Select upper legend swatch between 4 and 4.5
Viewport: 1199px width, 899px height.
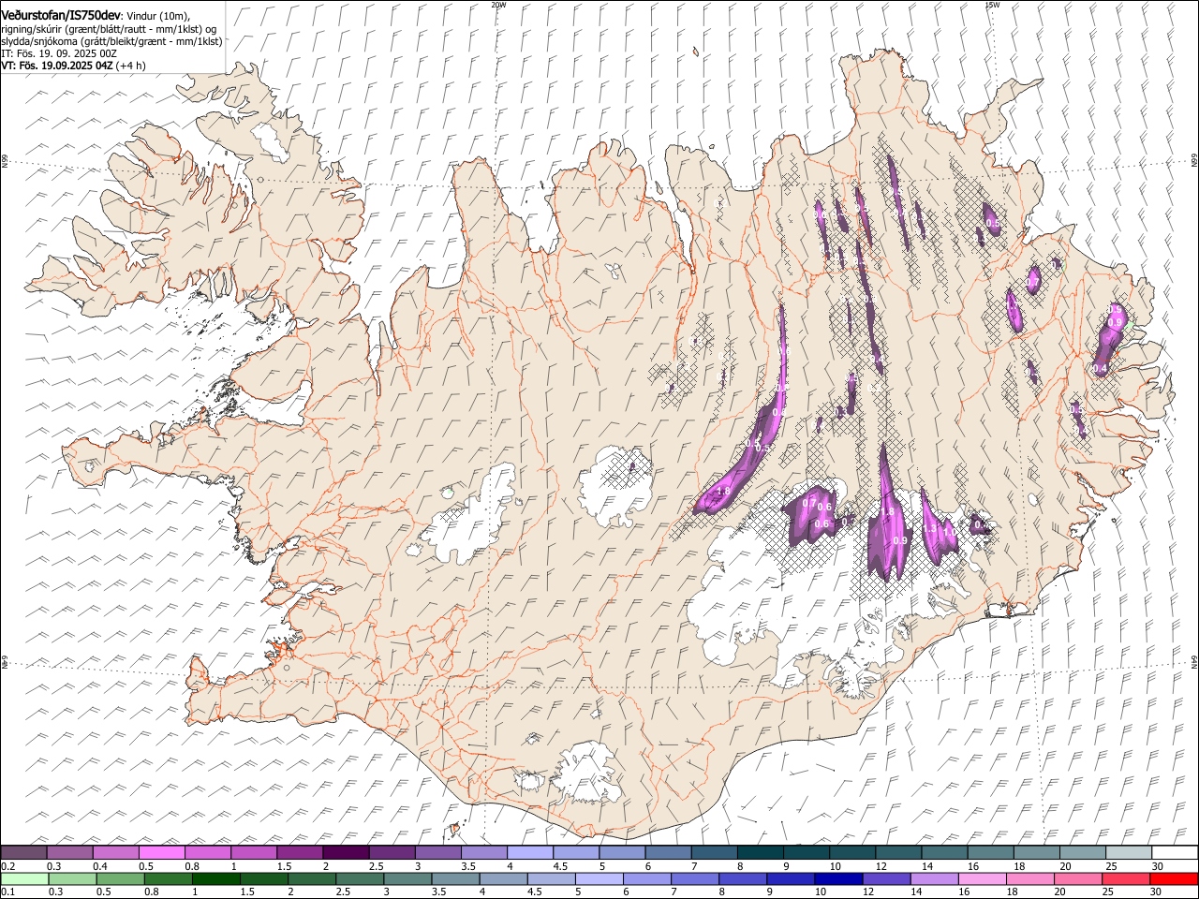530,852
